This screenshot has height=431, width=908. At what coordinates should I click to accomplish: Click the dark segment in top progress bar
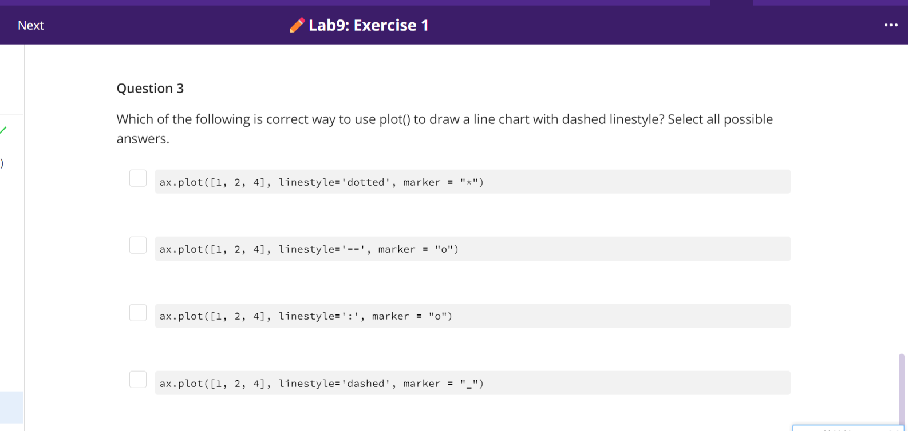pos(732,3)
